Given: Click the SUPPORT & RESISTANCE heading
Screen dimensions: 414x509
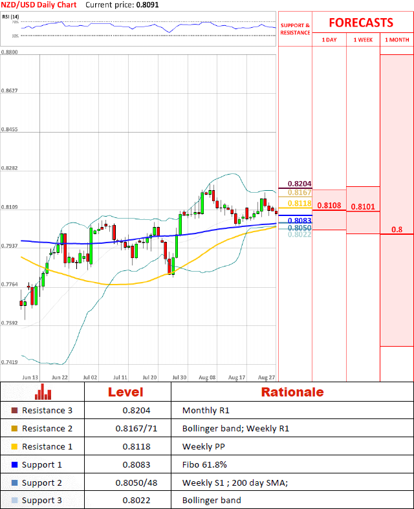Looking at the screenshot, I should point(295,29).
